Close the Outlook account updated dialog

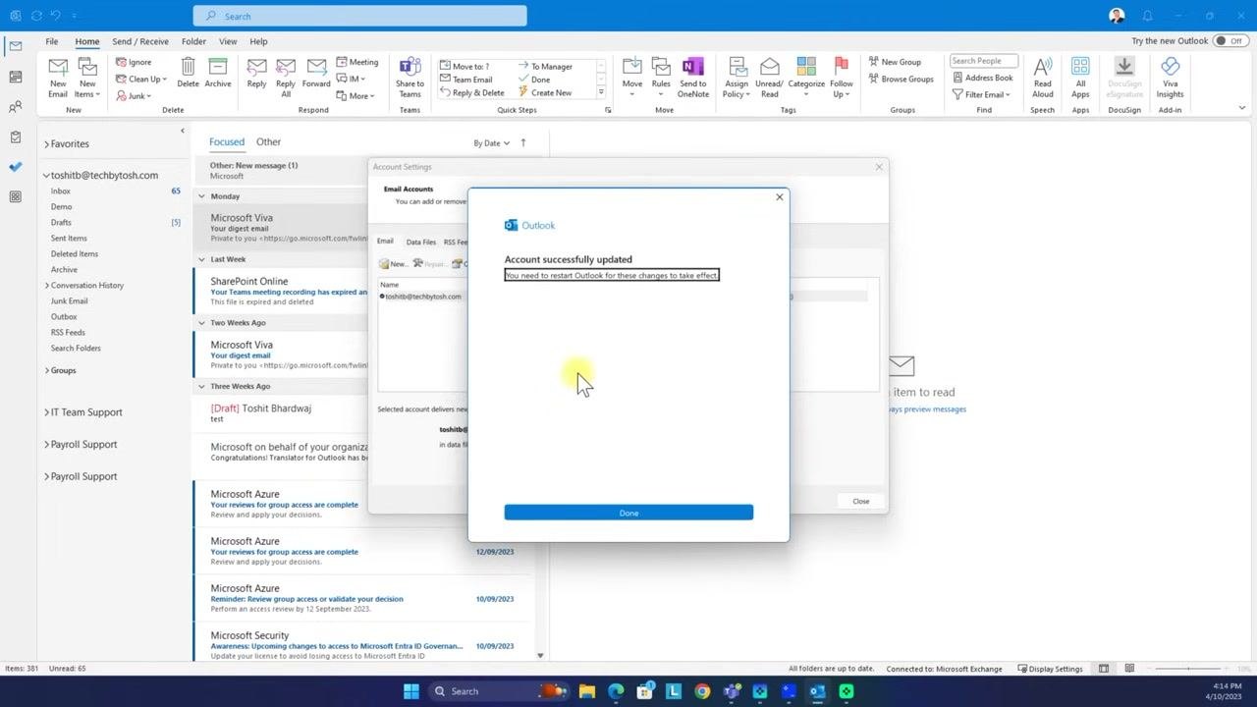[x=780, y=197]
